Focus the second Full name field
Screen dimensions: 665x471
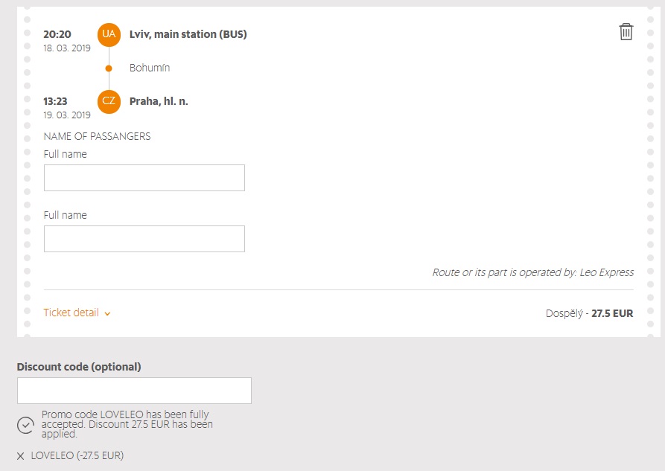click(144, 239)
